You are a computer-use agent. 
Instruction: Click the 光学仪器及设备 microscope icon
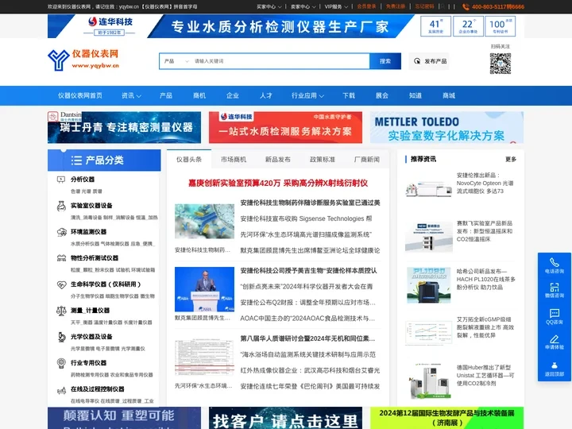pyautogui.click(x=61, y=337)
